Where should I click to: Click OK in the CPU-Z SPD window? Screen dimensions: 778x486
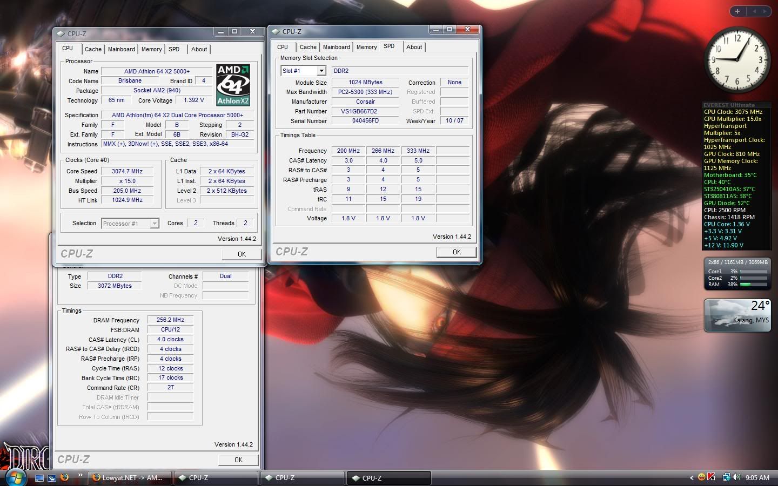[x=457, y=252]
